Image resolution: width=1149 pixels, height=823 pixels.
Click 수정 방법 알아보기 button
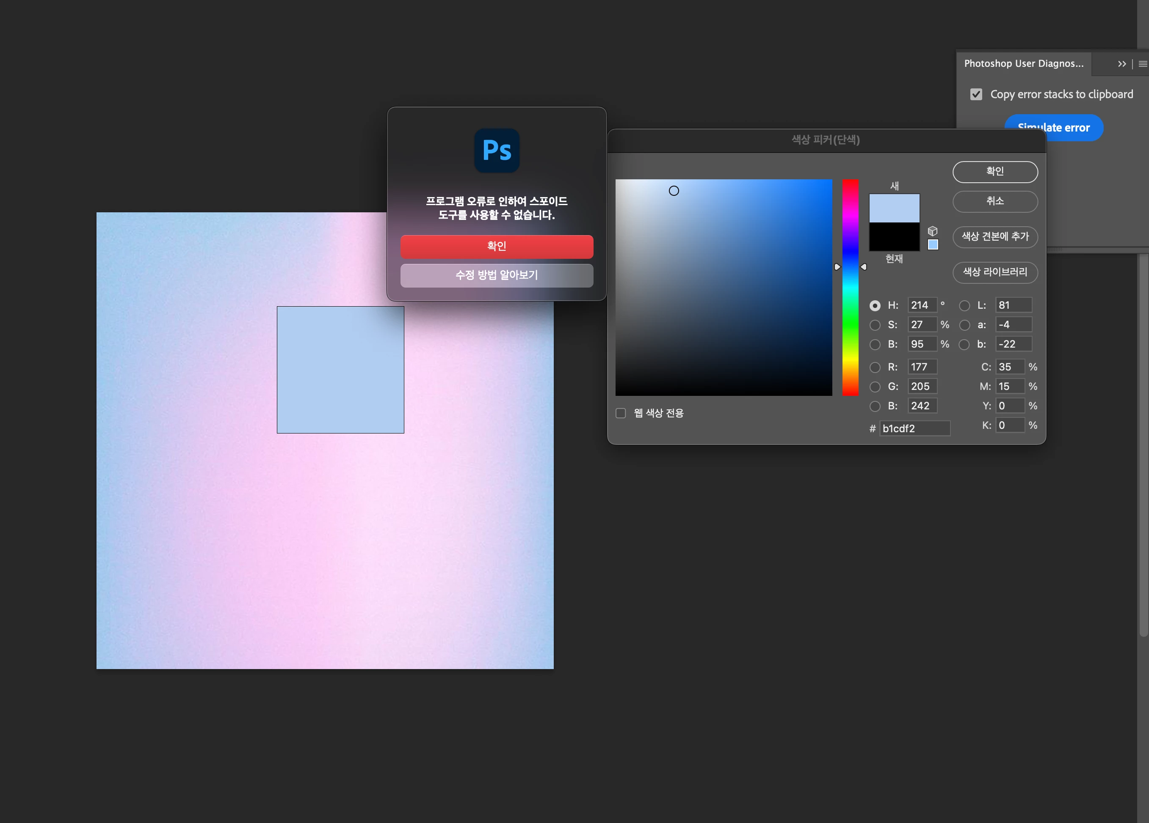click(x=497, y=275)
